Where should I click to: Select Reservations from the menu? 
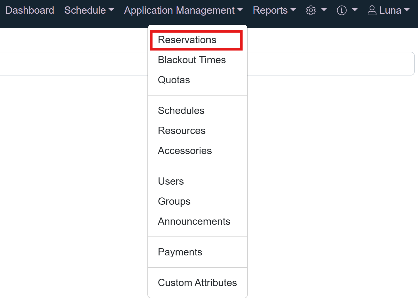(x=187, y=40)
